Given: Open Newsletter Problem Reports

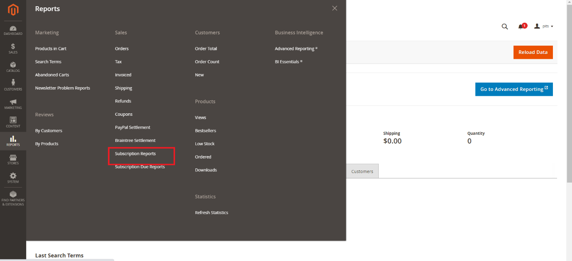Looking at the screenshot, I should pos(63,88).
